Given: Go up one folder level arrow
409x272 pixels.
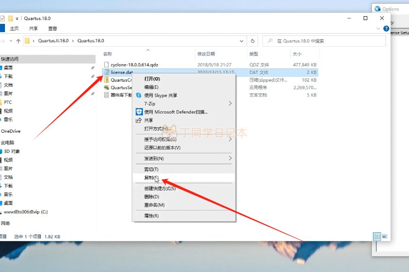Looking at the screenshot, I should tap(18, 41).
